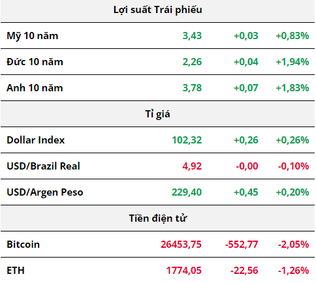Image resolution: width=316 pixels, height=283 pixels.
Task: Click the Lợi suất Trái phiếu section header
Action: click(158, 10)
